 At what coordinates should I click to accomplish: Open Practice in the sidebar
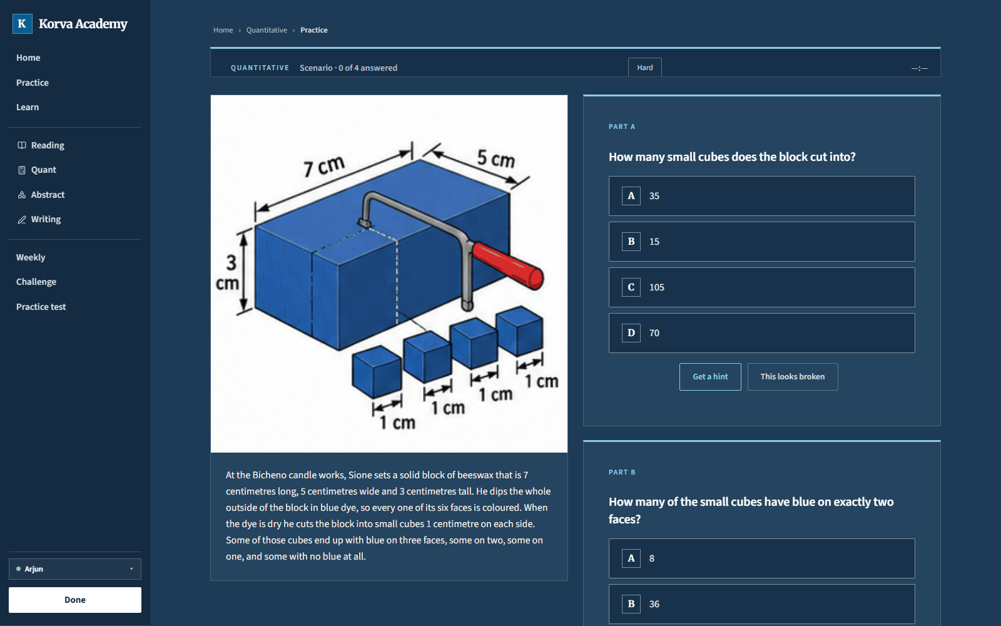pos(33,83)
